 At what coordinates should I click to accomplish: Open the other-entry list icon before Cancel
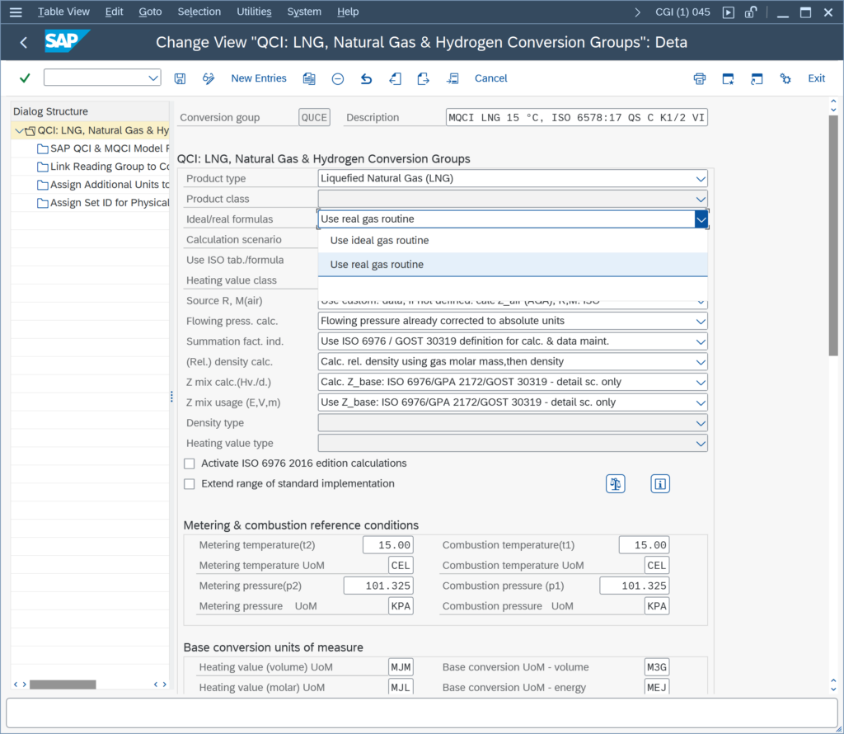click(x=452, y=78)
